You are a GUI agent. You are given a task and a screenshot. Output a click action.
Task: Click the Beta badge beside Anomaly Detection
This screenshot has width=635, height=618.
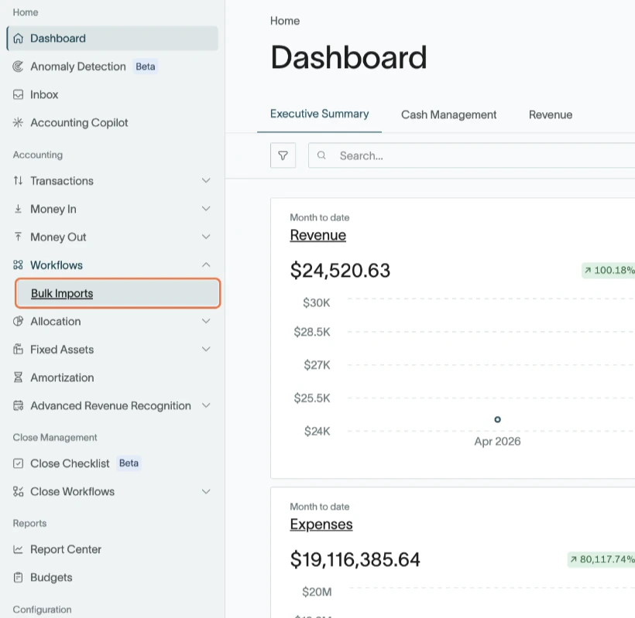pyautogui.click(x=146, y=67)
